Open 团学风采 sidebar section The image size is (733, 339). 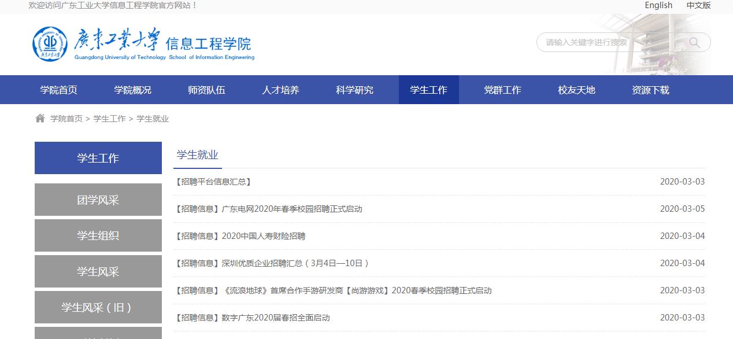tap(98, 200)
